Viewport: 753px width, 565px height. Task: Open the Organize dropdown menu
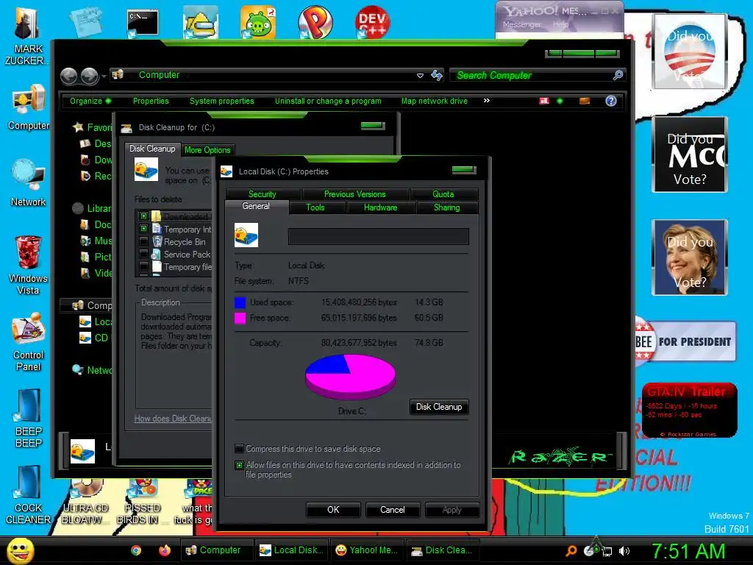[90, 101]
